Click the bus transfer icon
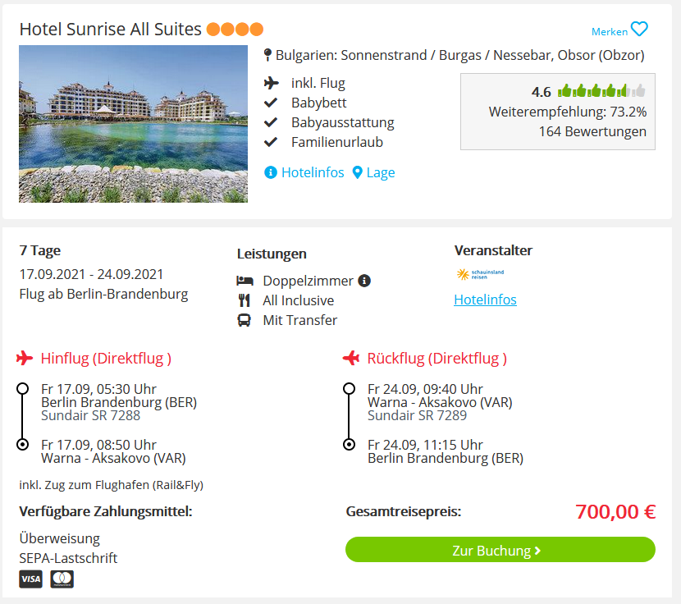 pos(244,320)
